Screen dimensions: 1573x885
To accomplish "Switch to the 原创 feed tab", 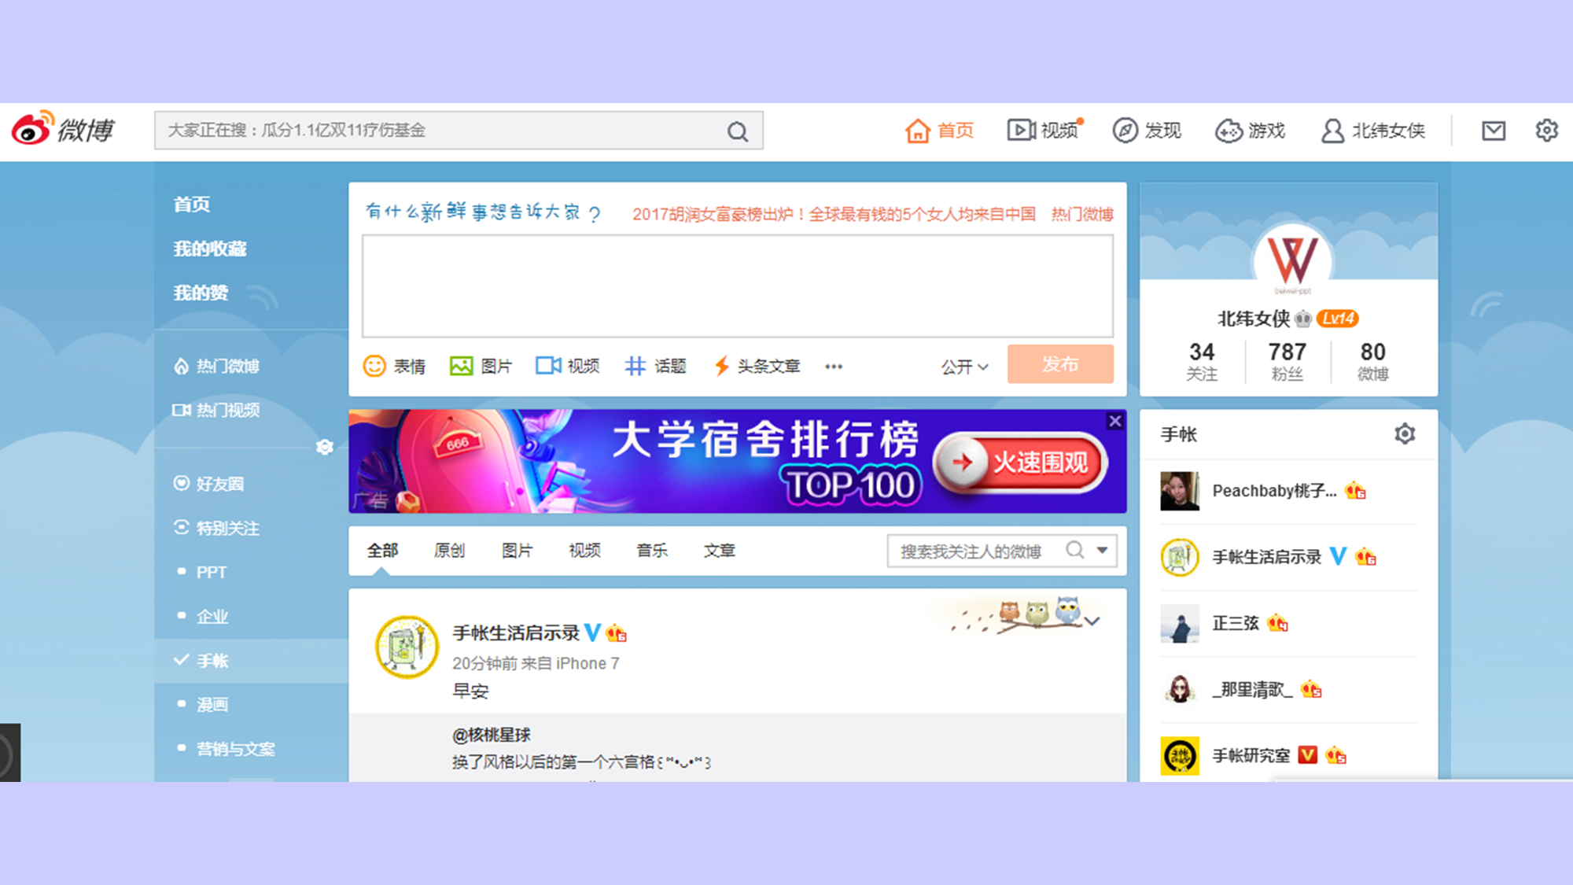I will click(x=449, y=551).
